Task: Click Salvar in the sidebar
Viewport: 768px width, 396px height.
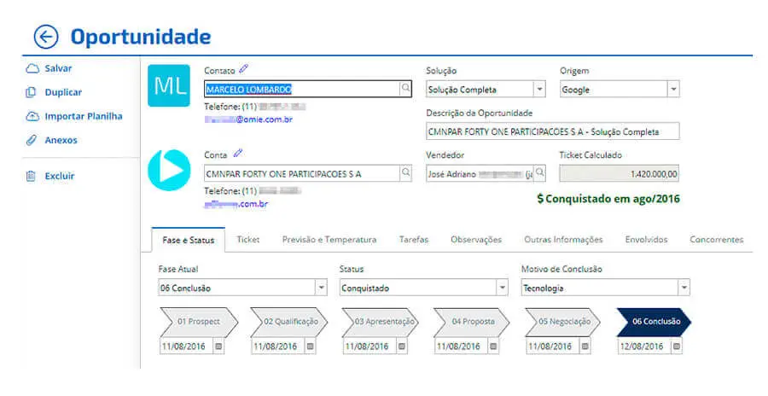Action: pyautogui.click(x=58, y=68)
